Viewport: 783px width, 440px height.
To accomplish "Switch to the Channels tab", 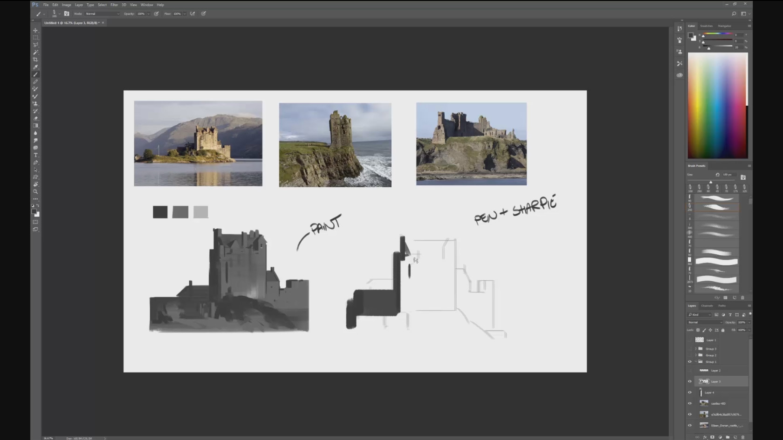I will (x=707, y=306).
